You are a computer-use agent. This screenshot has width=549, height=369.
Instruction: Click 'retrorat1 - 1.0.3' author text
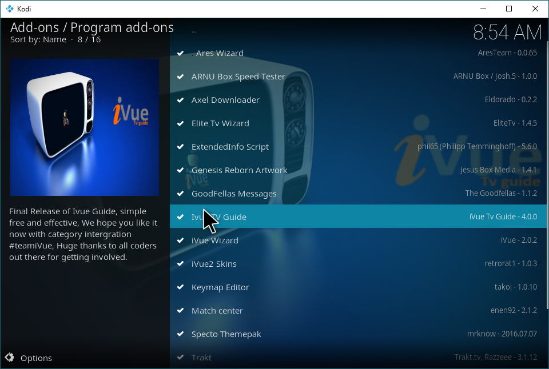point(511,264)
